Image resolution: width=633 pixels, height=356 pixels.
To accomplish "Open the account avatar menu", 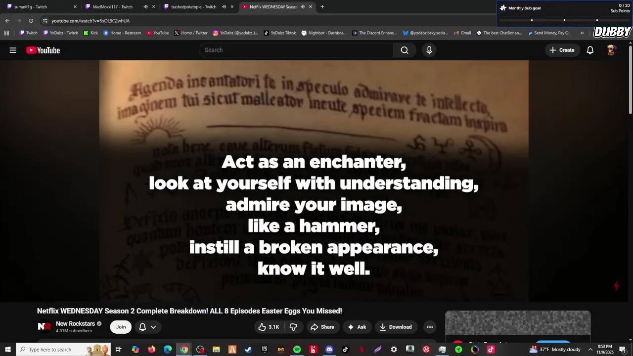I will click(611, 50).
